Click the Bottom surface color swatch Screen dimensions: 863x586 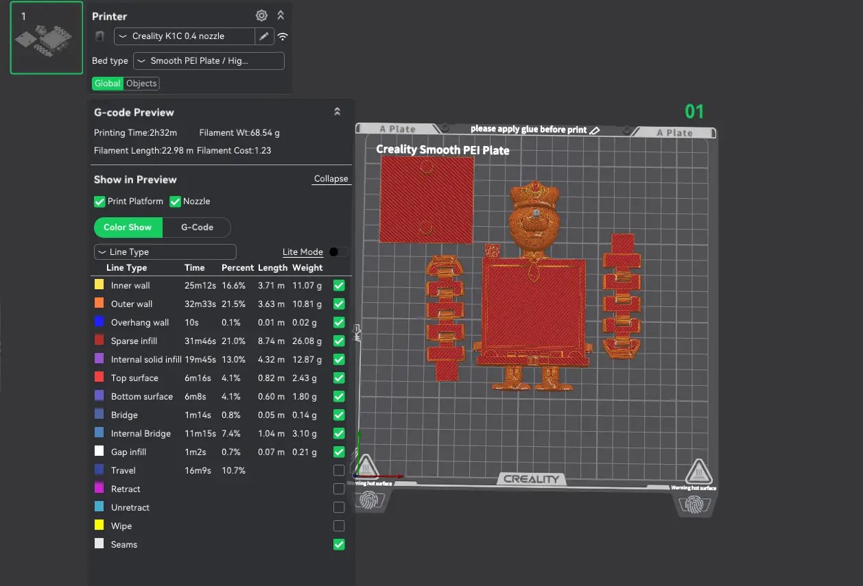coord(98,396)
